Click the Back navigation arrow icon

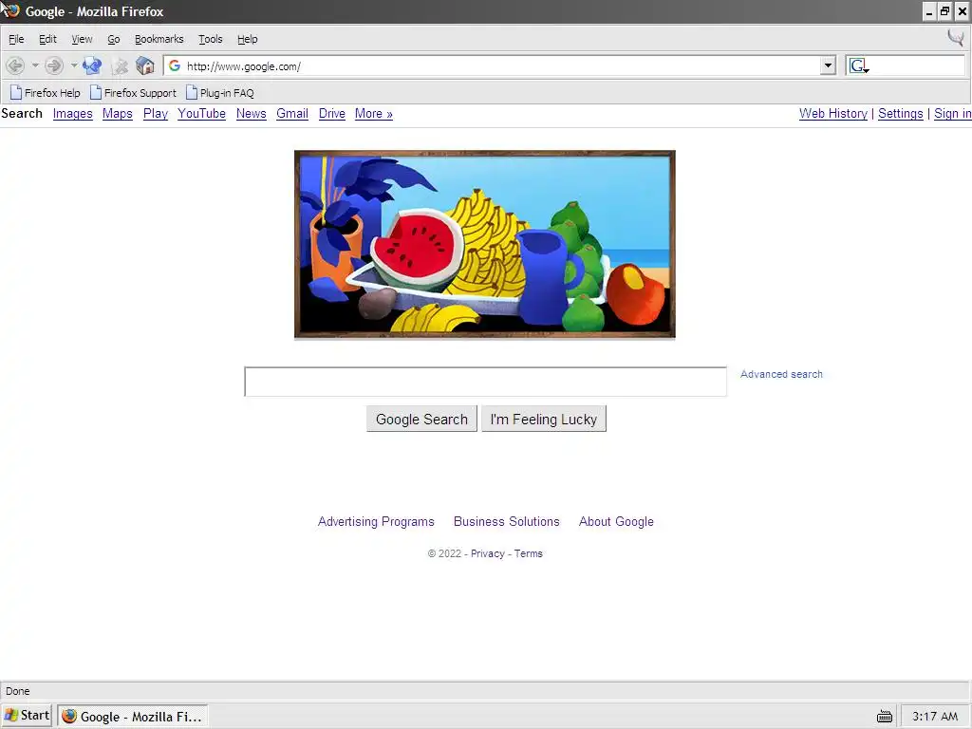(x=15, y=65)
